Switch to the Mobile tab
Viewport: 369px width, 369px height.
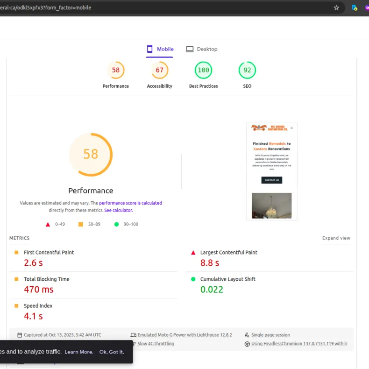click(160, 49)
